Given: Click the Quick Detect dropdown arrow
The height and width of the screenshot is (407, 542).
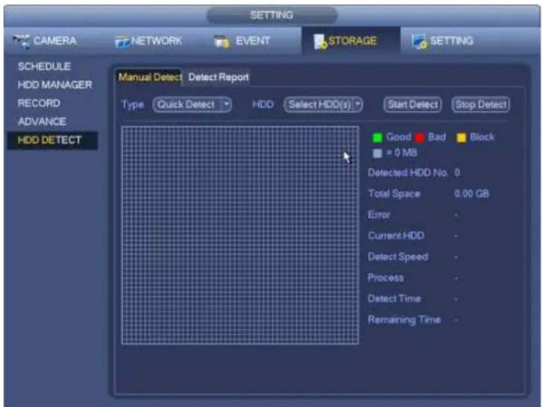Looking at the screenshot, I should click(x=226, y=104).
